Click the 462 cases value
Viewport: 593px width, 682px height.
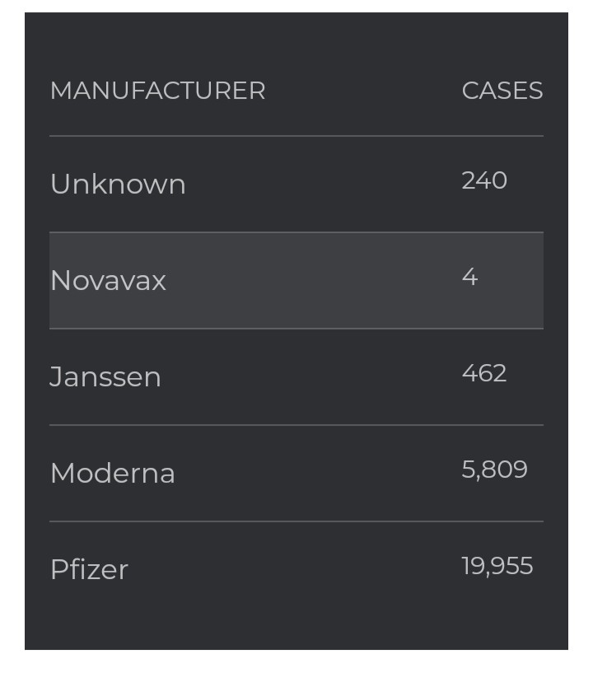point(483,373)
